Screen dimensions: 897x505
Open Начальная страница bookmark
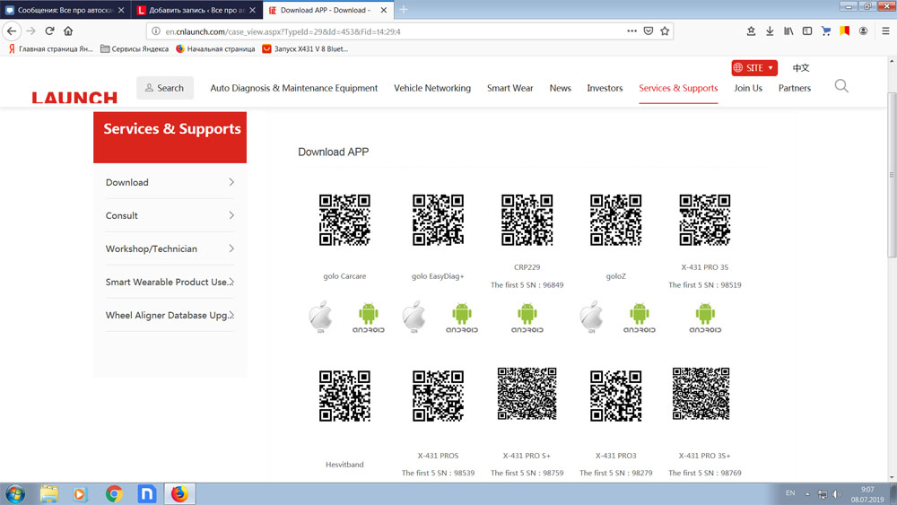point(215,48)
